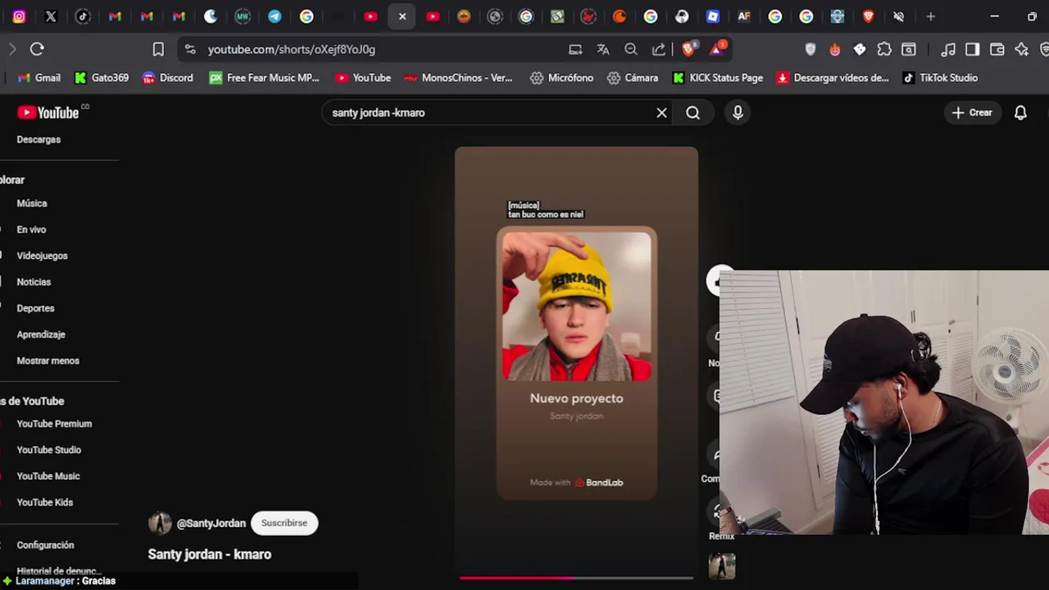Open the Crunchyroll tab

click(620, 16)
